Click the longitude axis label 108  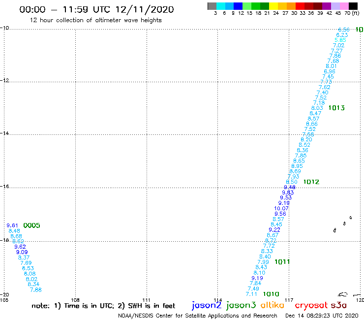point(75,300)
